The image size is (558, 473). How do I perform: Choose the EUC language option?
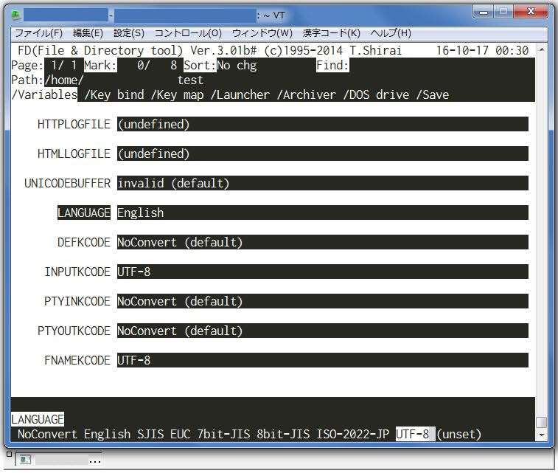point(181,434)
